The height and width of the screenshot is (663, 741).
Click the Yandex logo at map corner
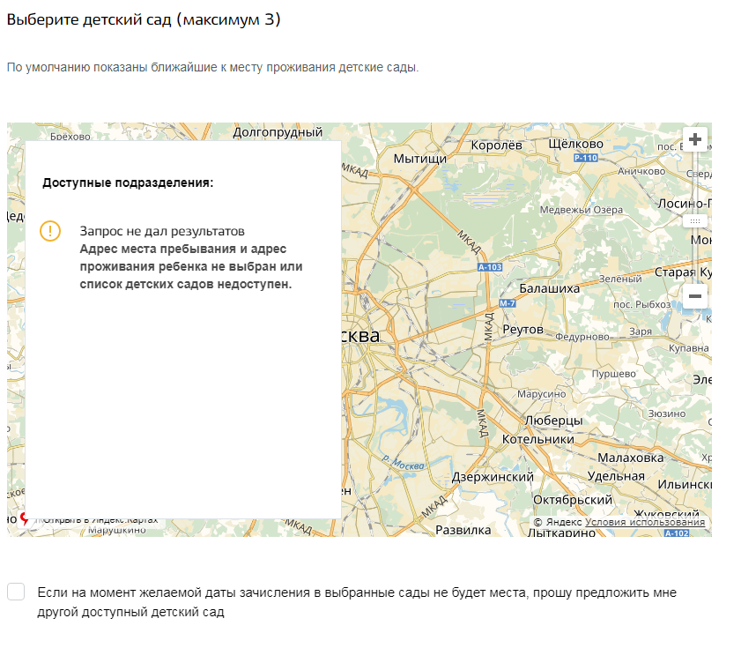(x=24, y=520)
